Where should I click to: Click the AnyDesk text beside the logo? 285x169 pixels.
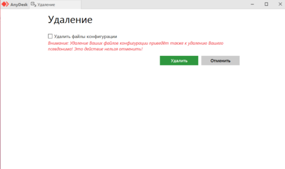[19, 5]
